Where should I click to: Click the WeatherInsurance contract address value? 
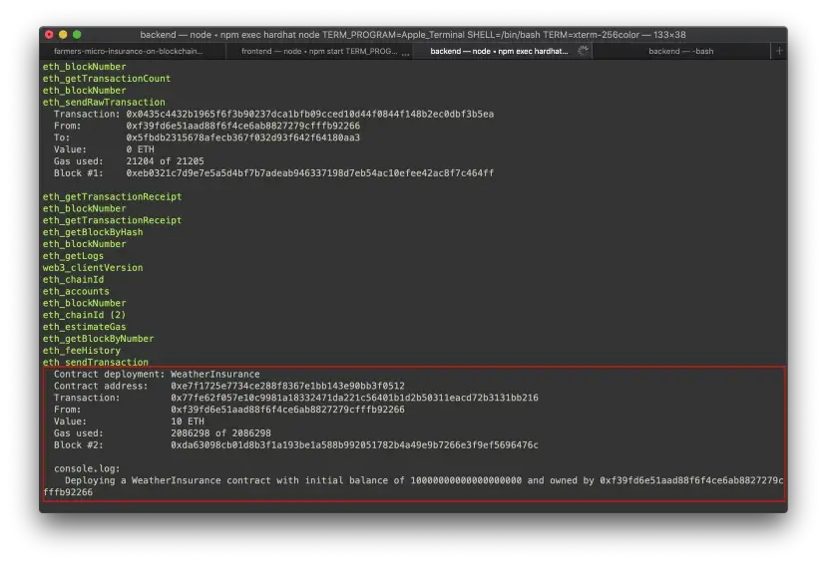pyautogui.click(x=287, y=386)
